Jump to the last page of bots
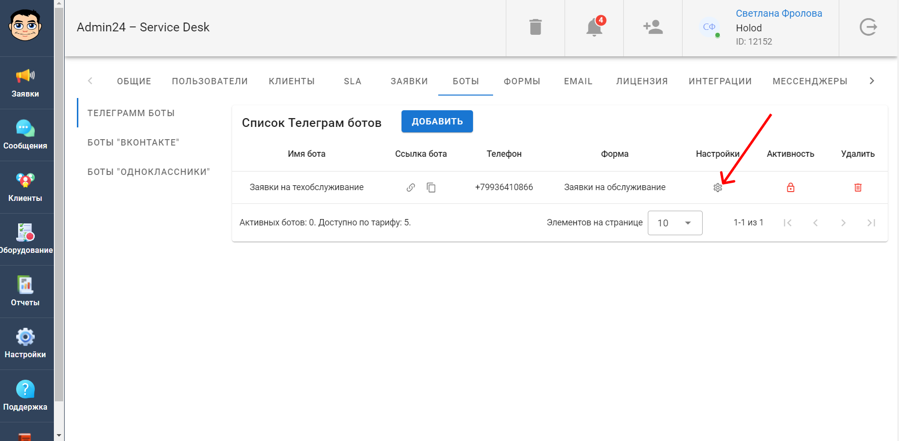This screenshot has height=441, width=899. click(x=871, y=223)
